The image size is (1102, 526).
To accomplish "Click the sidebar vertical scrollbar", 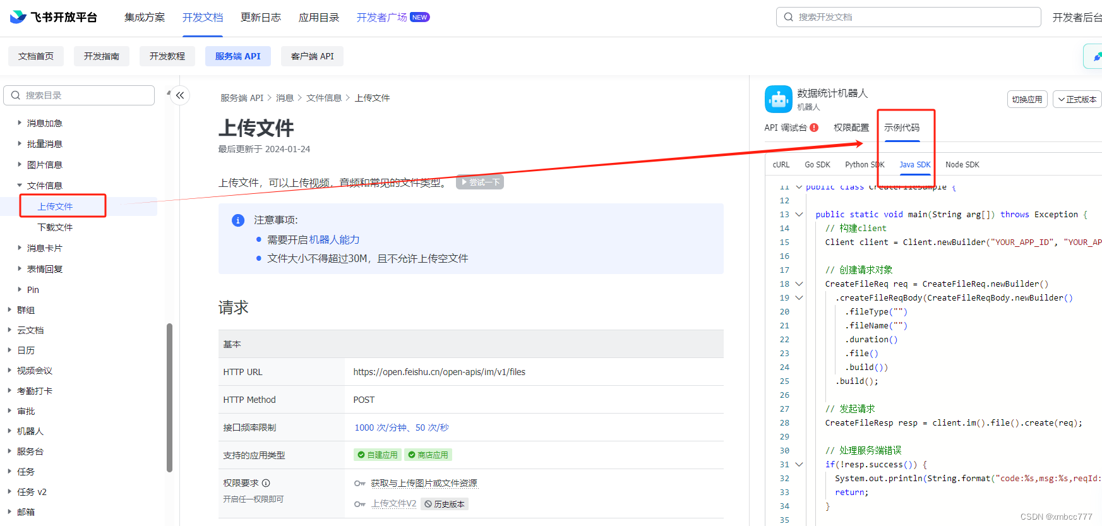I will (169, 398).
